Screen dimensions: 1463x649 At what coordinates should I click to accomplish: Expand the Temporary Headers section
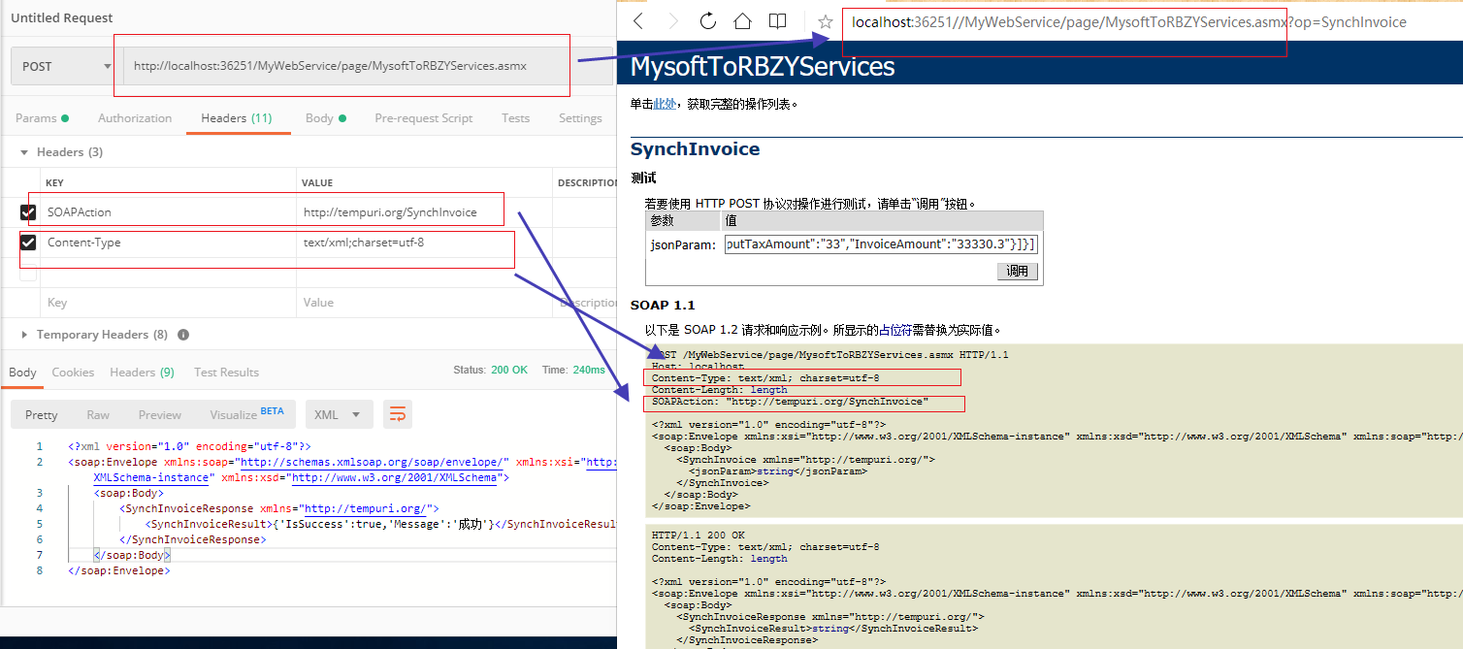coord(23,334)
